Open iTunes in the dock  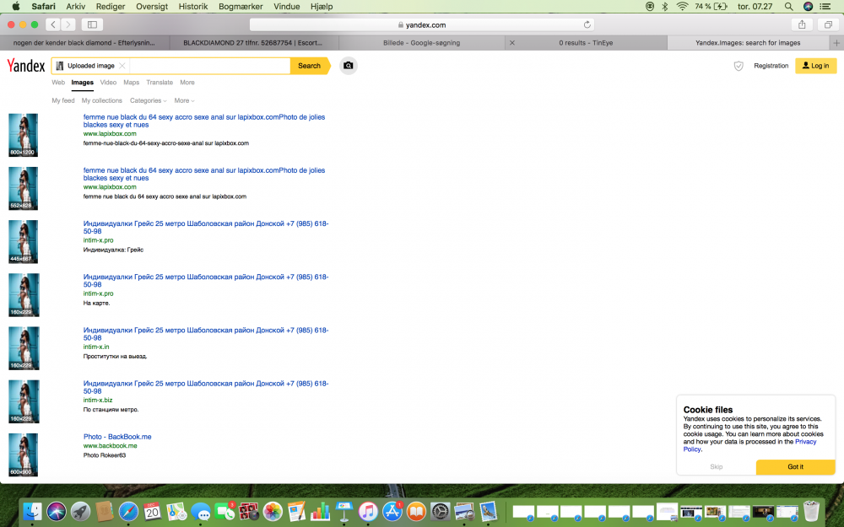pos(368,512)
